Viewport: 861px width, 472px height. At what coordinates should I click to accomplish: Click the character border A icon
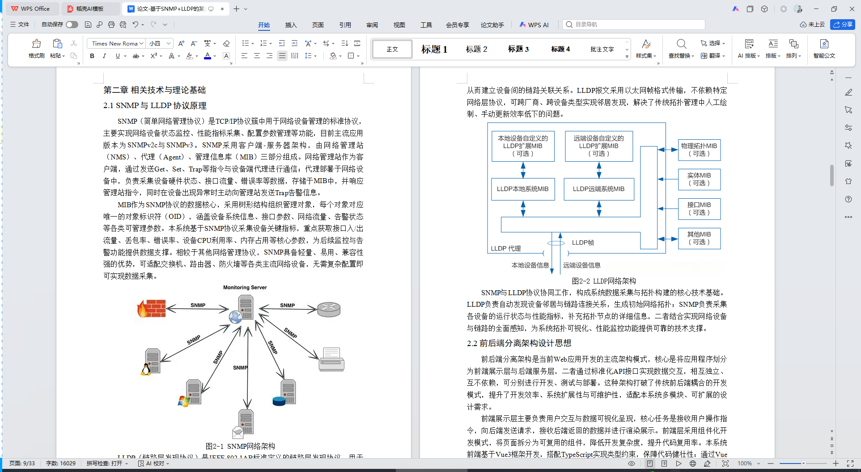tap(226, 56)
